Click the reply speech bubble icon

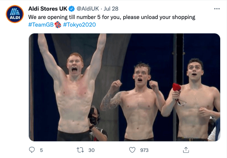[x=32, y=150]
